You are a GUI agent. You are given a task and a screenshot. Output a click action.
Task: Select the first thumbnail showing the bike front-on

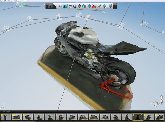coord(6,117)
